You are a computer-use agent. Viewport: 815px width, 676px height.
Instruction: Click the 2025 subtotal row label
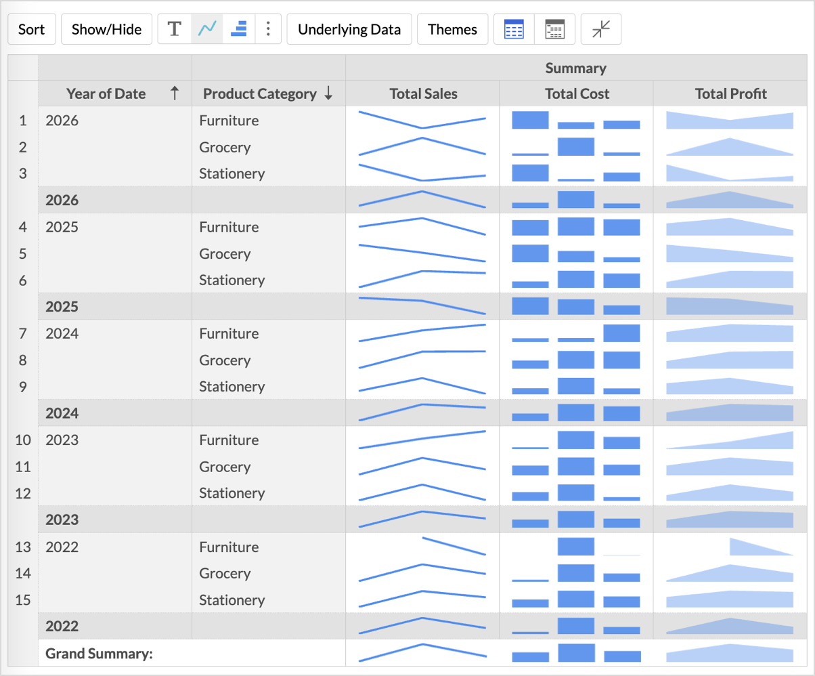(62, 306)
